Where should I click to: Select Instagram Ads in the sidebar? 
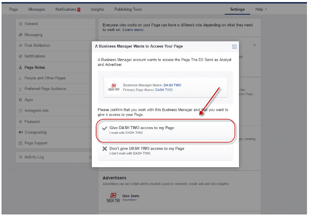coord(55,111)
